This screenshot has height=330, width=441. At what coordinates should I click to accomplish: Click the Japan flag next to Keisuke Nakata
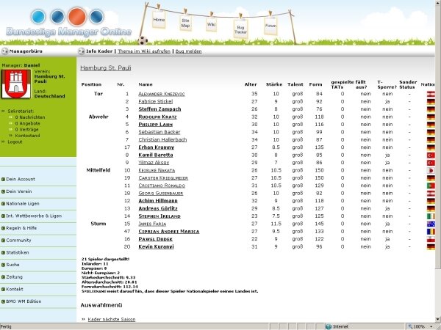pyautogui.click(x=431, y=170)
